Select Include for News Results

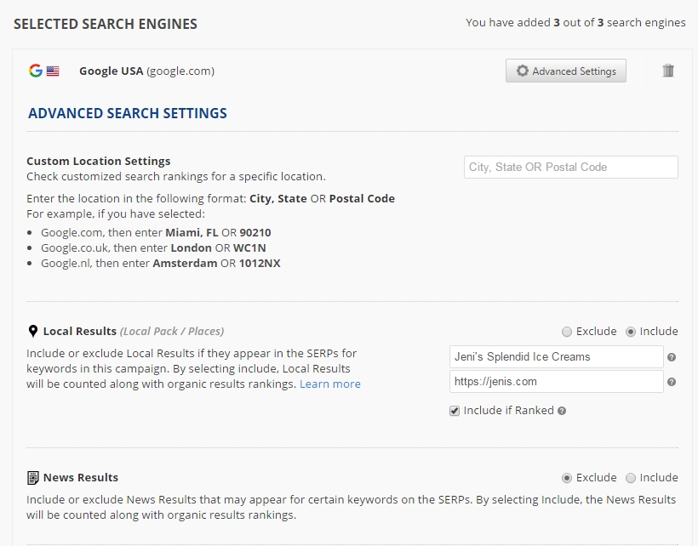coord(631,478)
